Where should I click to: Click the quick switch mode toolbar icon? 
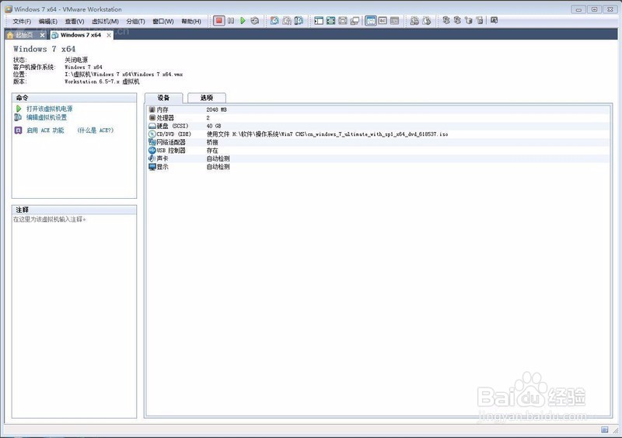[343, 21]
